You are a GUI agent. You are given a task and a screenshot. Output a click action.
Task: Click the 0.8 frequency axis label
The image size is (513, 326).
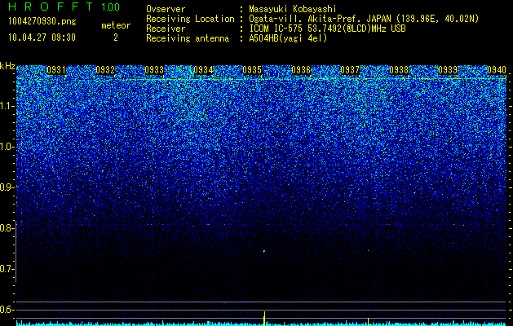[6, 228]
